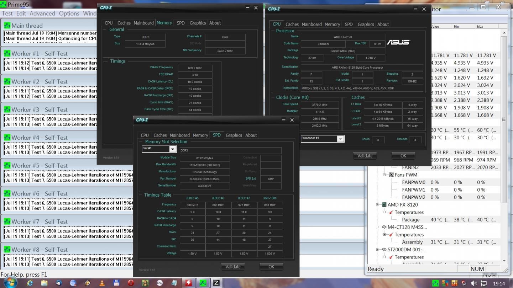Open Thunderbird mail icon in taskbar

tap(59, 283)
